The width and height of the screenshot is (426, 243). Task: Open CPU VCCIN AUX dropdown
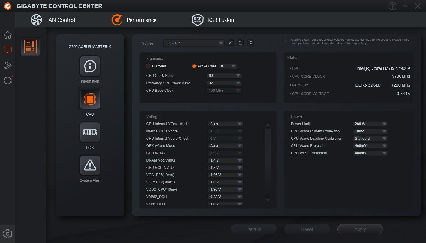225,168
